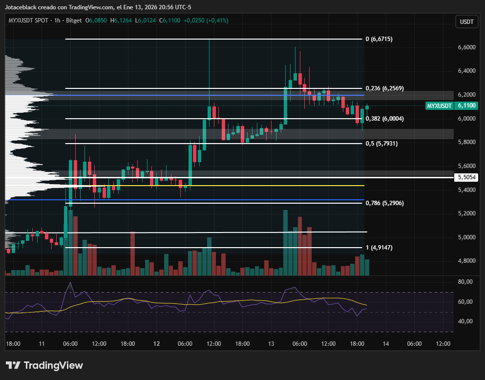Click the low value L6,0124
The height and width of the screenshot is (380, 485).
146,21
